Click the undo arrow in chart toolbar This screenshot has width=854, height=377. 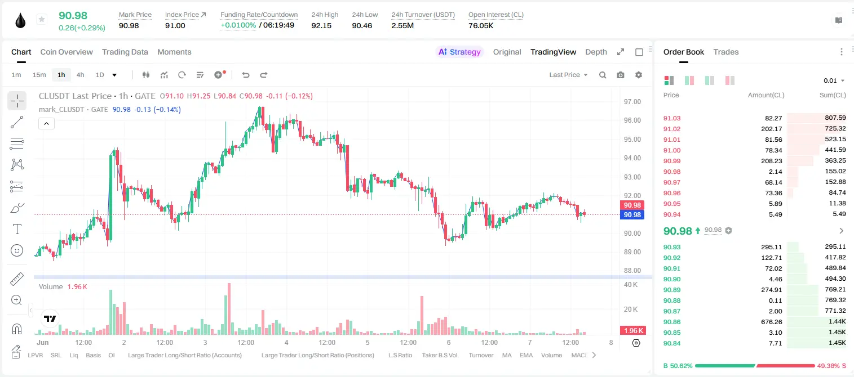pos(246,75)
